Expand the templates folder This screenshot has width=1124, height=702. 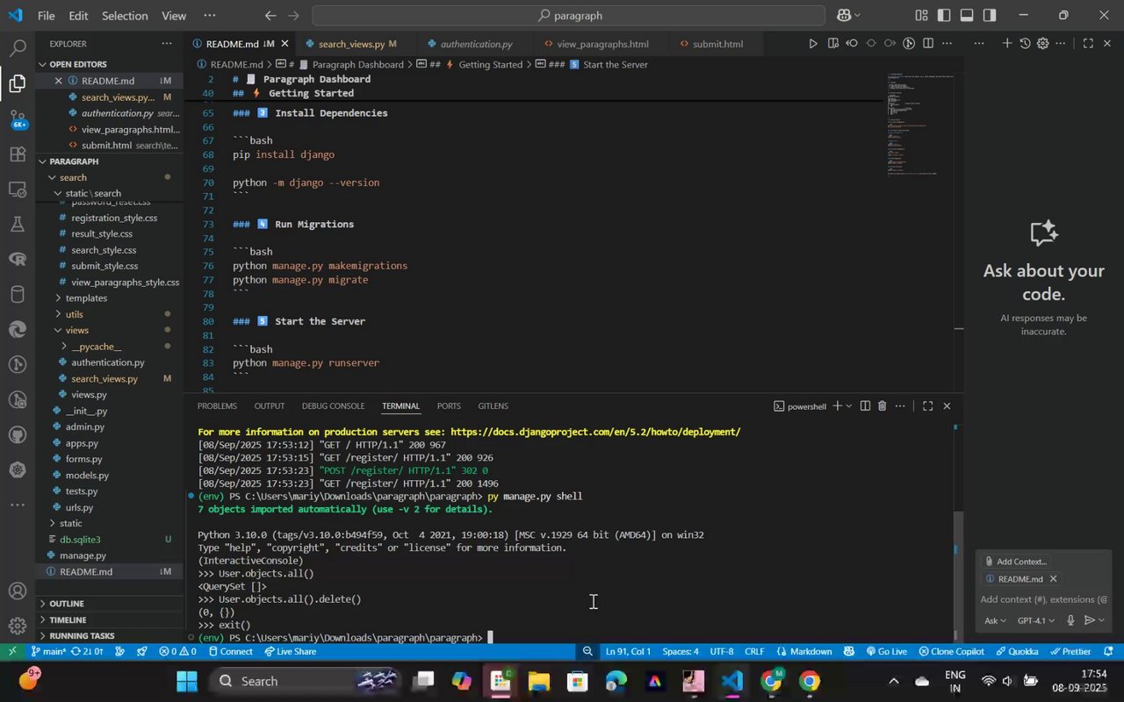86,298
